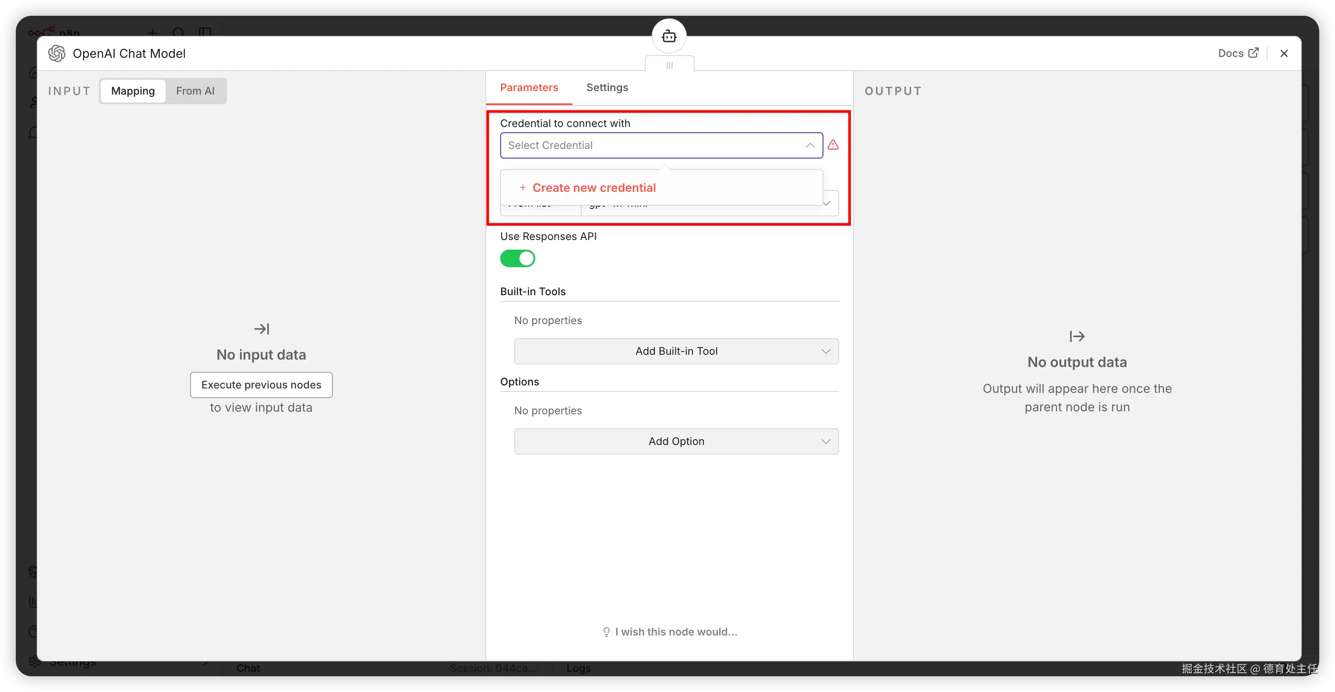
Task: Open the Chat tab in the background window
Action: pos(248,668)
